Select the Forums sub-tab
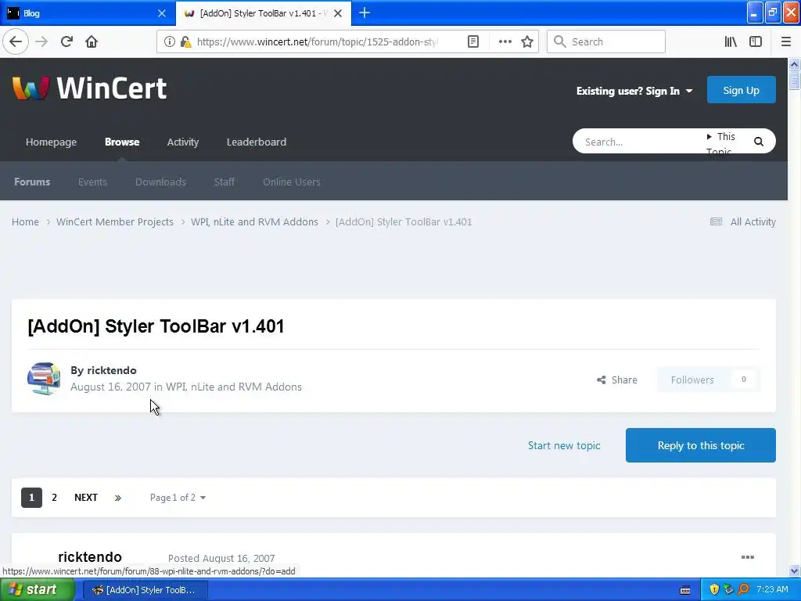Image resolution: width=801 pixels, height=601 pixels. (32, 182)
